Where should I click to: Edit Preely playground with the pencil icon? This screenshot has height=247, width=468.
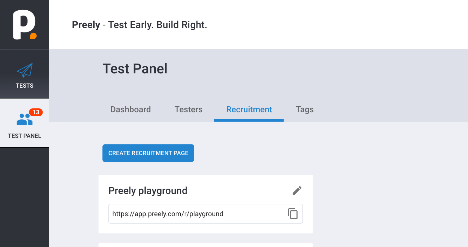coord(297,191)
